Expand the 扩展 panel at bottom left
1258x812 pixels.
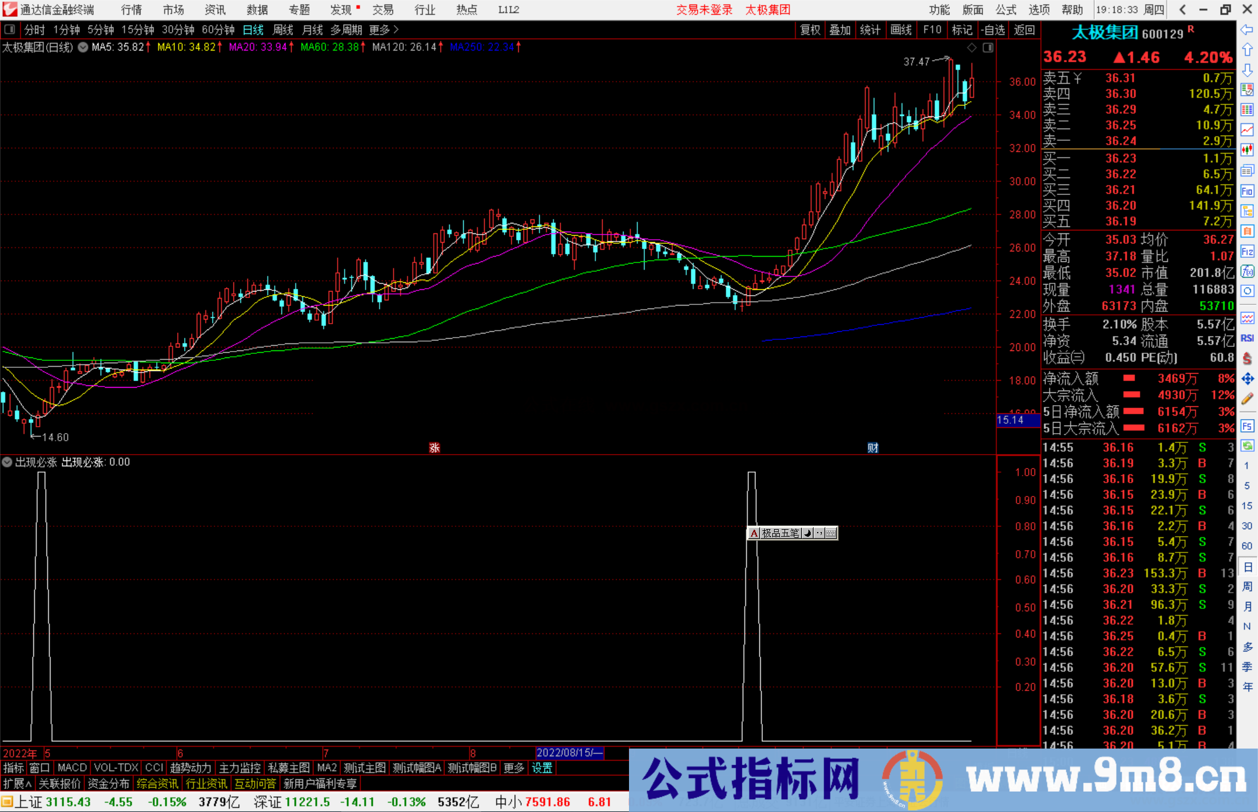[x=16, y=783]
